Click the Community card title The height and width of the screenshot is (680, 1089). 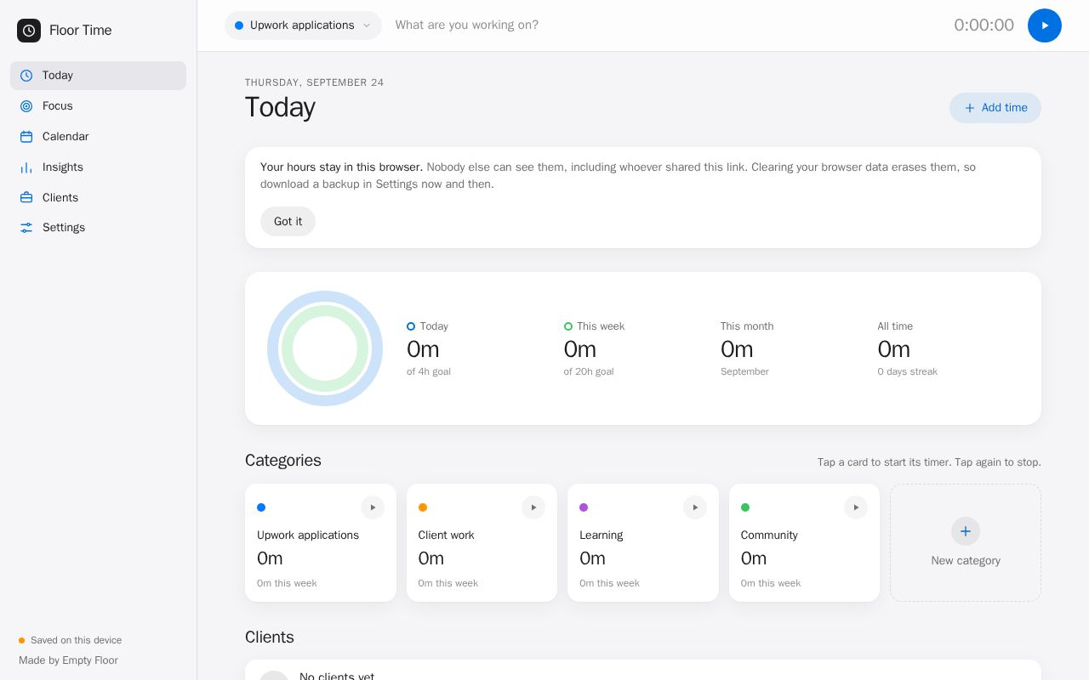click(x=769, y=535)
